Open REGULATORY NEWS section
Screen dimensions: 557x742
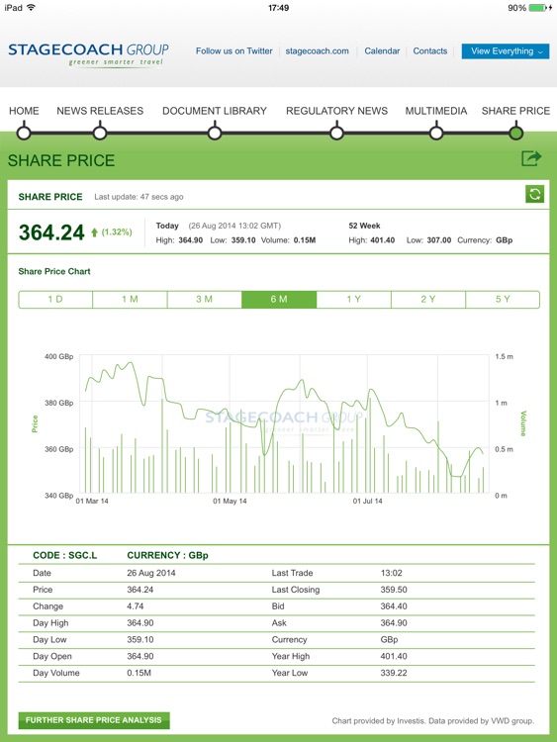pyautogui.click(x=336, y=111)
